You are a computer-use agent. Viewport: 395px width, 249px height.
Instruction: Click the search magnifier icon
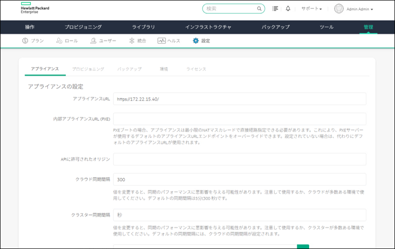point(259,9)
